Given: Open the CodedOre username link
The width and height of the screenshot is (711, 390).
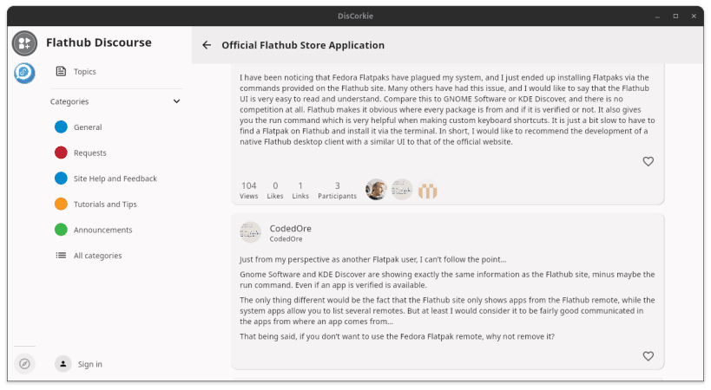Looking at the screenshot, I should 290,229.
